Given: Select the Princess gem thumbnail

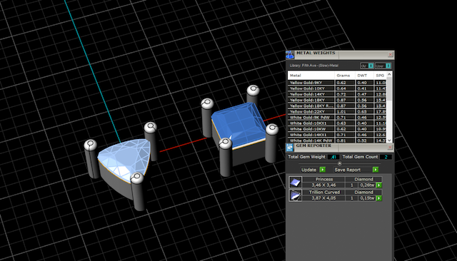Looking at the screenshot, I should (295, 182).
